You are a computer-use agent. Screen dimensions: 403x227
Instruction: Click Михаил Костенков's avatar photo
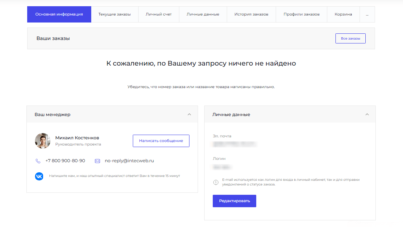(x=43, y=141)
